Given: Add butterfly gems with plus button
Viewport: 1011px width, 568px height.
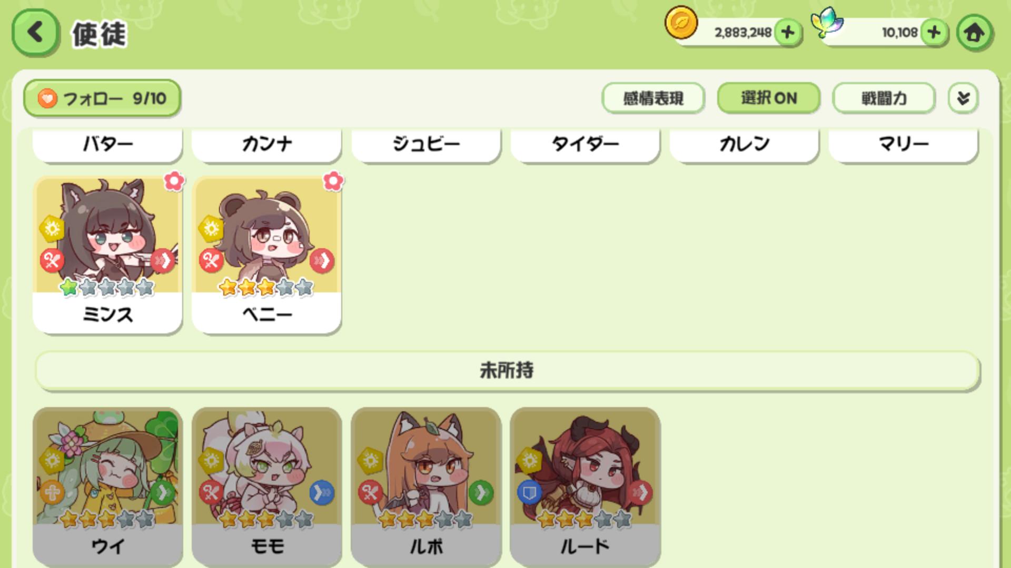Looking at the screenshot, I should (934, 33).
